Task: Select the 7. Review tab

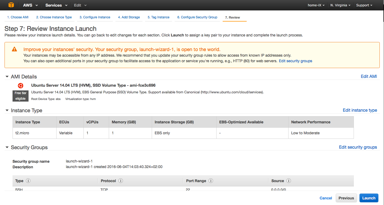Action: coord(233,18)
